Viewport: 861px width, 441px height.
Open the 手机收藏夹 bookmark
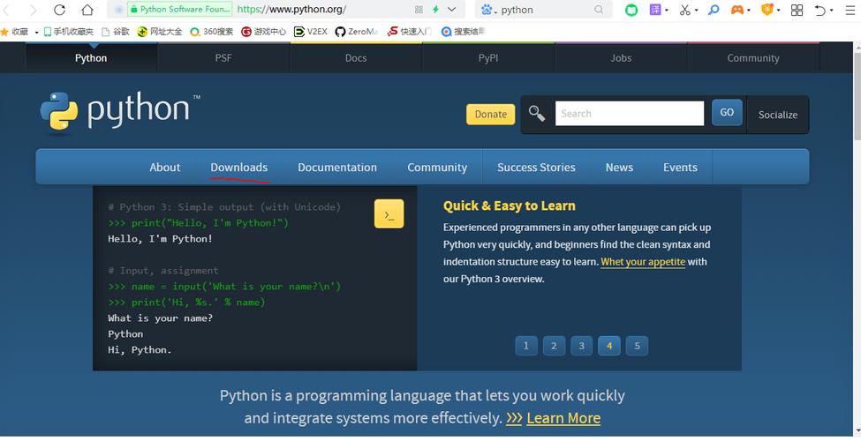point(69,32)
